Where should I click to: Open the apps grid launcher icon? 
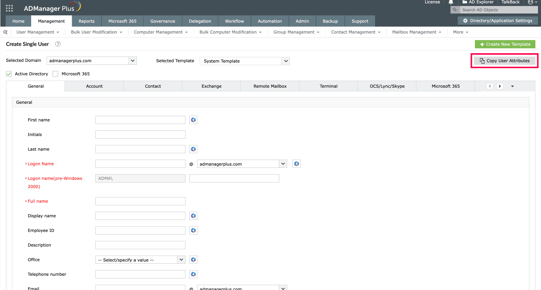click(x=9, y=8)
